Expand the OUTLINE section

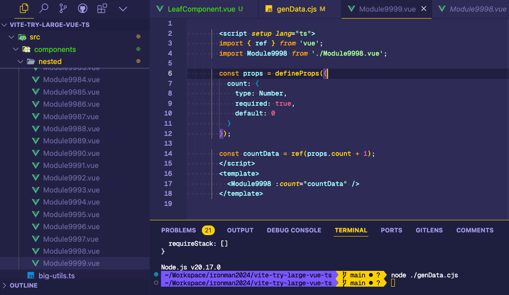click(23, 285)
